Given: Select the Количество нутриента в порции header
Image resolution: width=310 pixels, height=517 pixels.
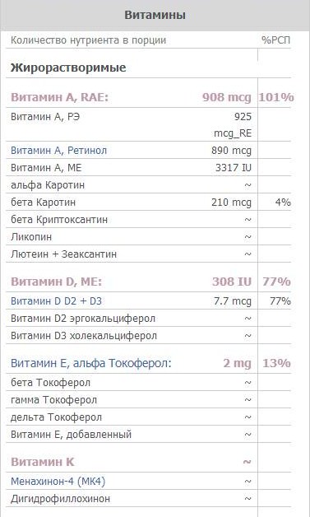Looking at the screenshot, I should coord(88,40).
